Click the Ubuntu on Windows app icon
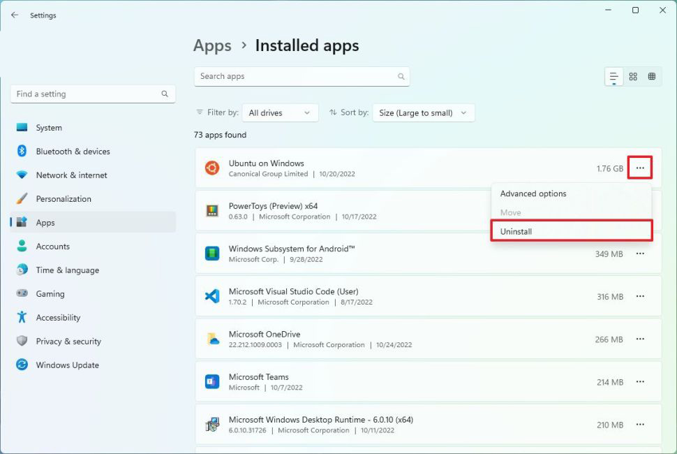Screen dimensions: 677x454 coord(212,168)
